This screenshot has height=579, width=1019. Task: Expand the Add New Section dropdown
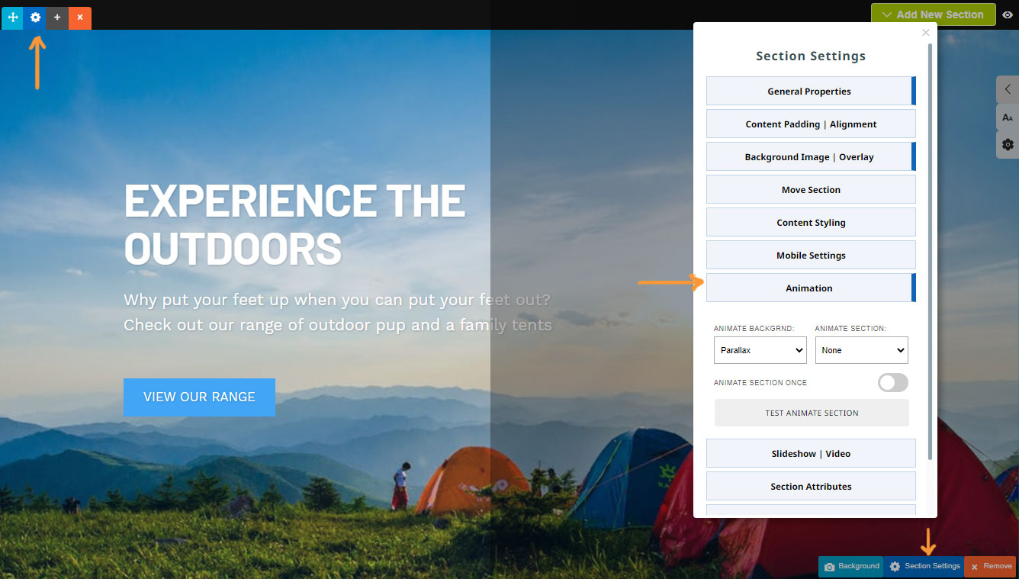click(934, 14)
